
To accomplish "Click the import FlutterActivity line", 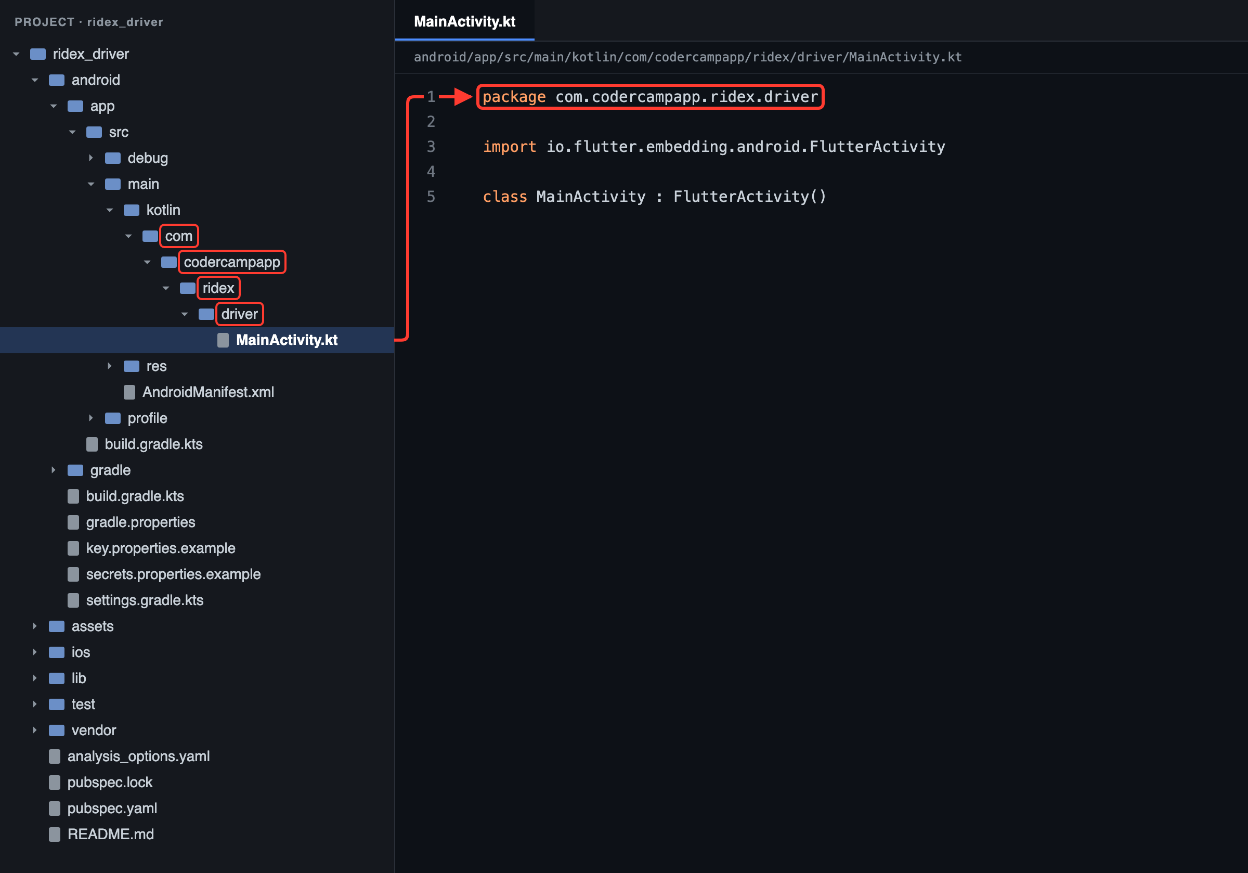I will [x=713, y=146].
